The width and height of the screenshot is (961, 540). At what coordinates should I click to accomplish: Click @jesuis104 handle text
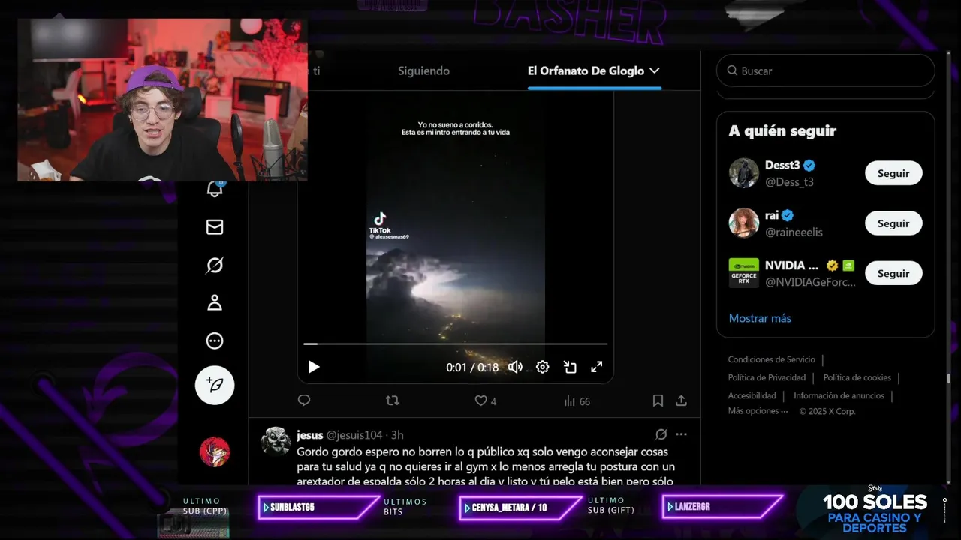[x=354, y=435]
